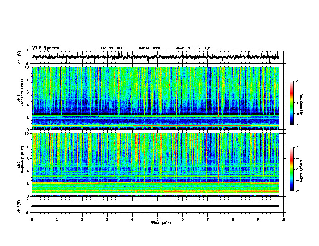Select the -3 value atop ch.1 colorbar

[297, 81]
